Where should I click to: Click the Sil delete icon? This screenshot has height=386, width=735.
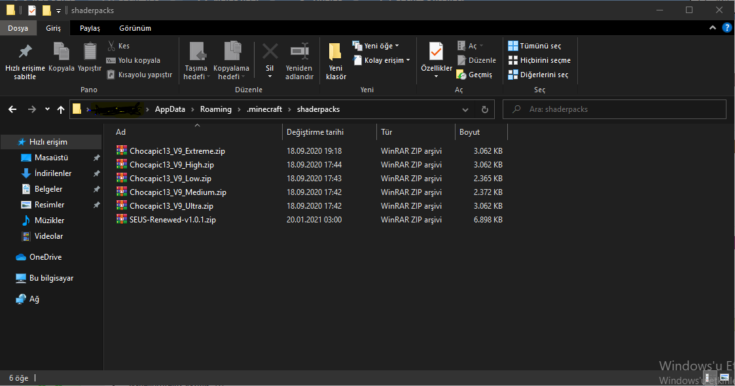point(270,52)
